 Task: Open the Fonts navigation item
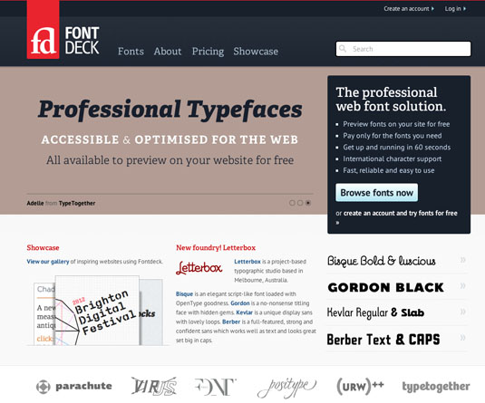(131, 52)
